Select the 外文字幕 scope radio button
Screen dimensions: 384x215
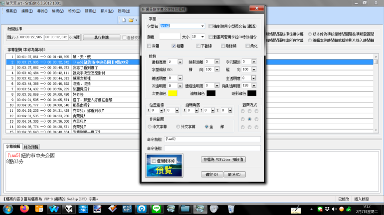point(178,127)
